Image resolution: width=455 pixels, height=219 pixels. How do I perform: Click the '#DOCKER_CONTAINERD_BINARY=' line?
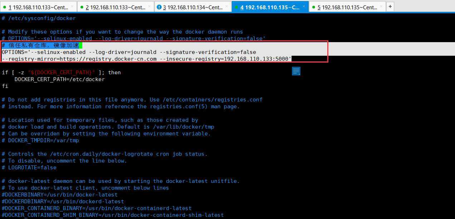click(97, 208)
